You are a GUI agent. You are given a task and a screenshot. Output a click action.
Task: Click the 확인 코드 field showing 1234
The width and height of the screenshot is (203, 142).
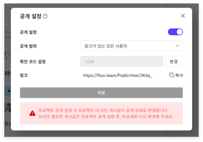122,61
